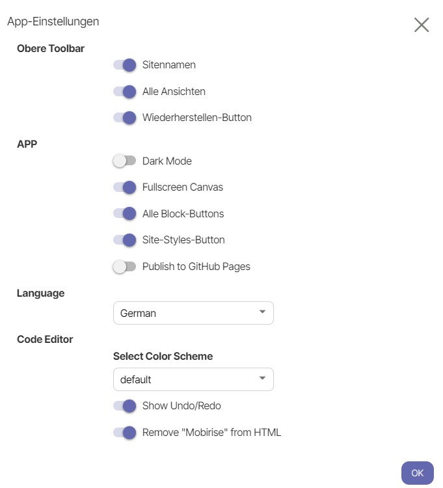Disable the Alle Ansichten toggle
The height and width of the screenshot is (488, 443).
[124, 92]
